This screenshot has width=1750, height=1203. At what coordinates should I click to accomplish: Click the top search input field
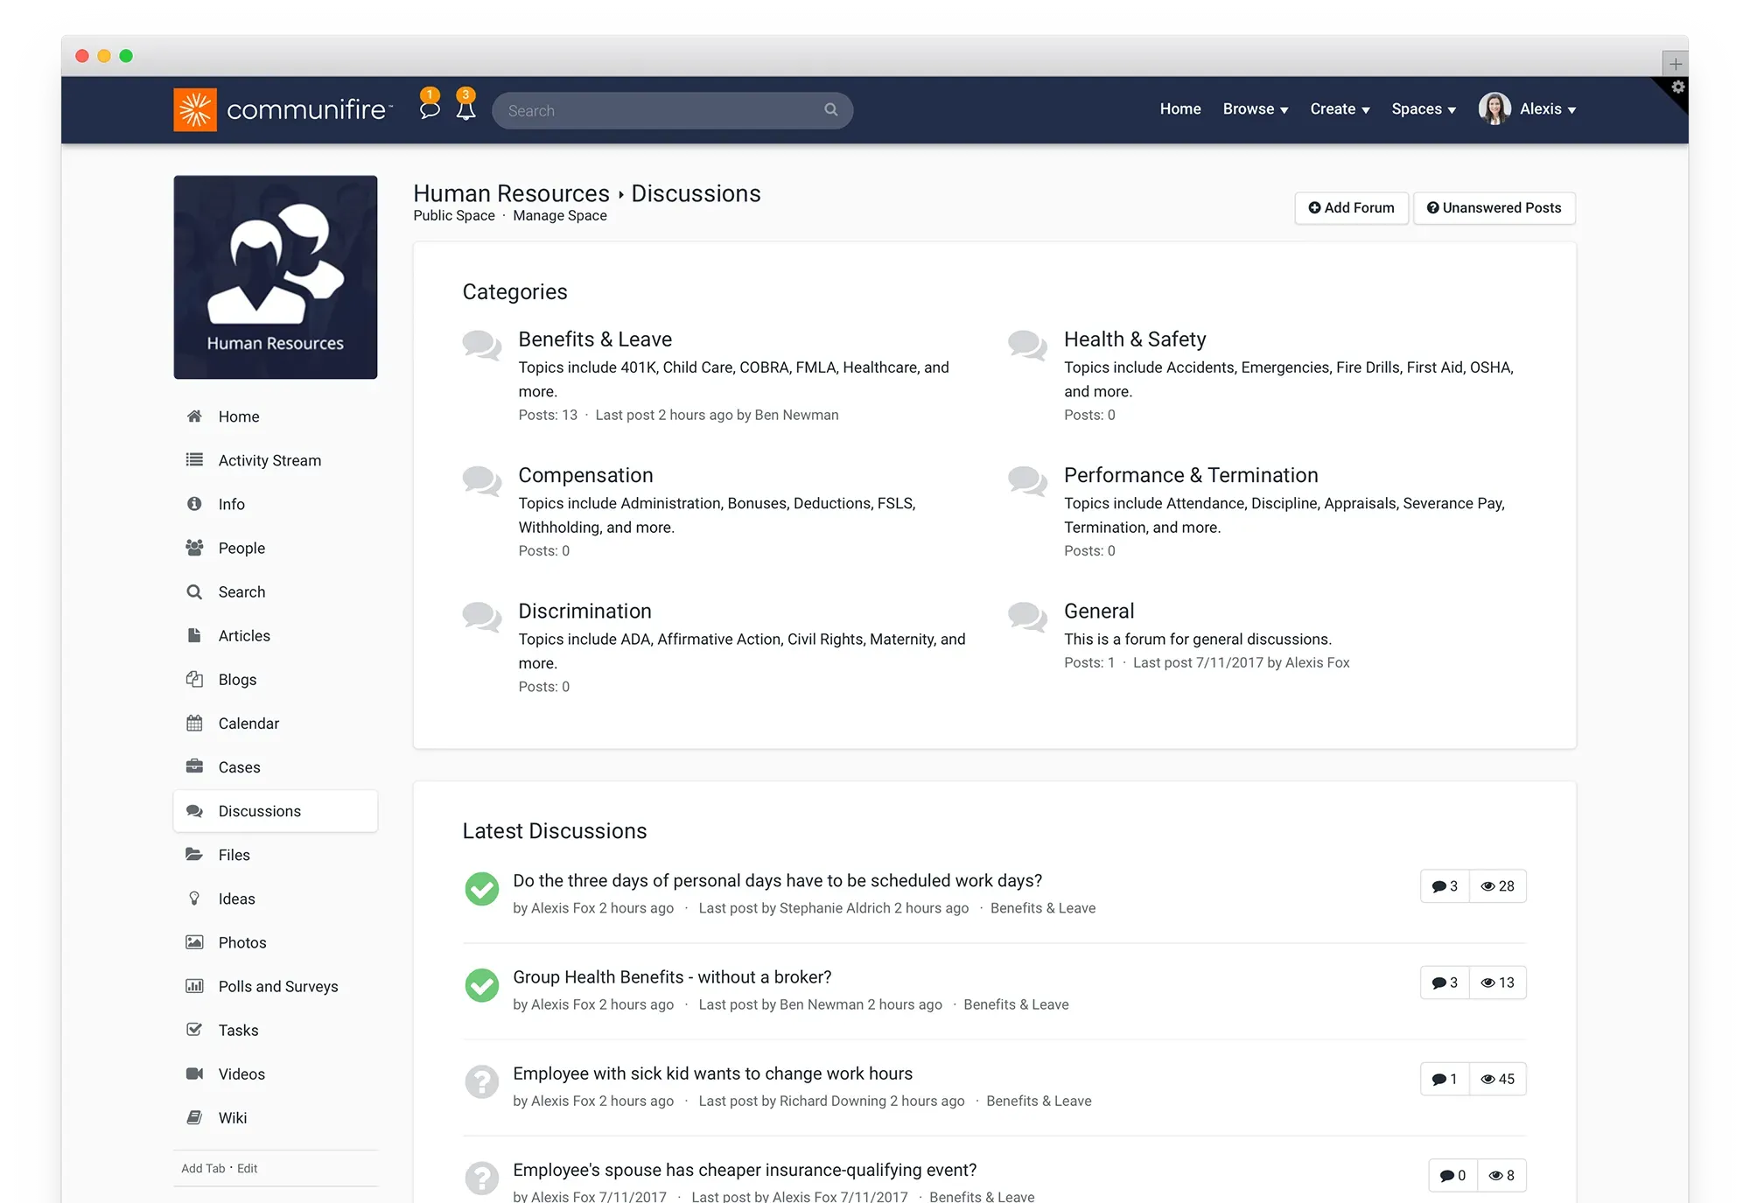(x=672, y=110)
